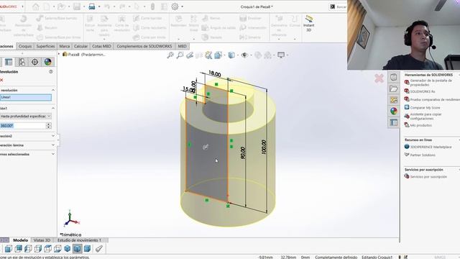Open the dropdown arrow next to Options gear
The width and height of the screenshot is (460, 259).
tap(183, 6)
